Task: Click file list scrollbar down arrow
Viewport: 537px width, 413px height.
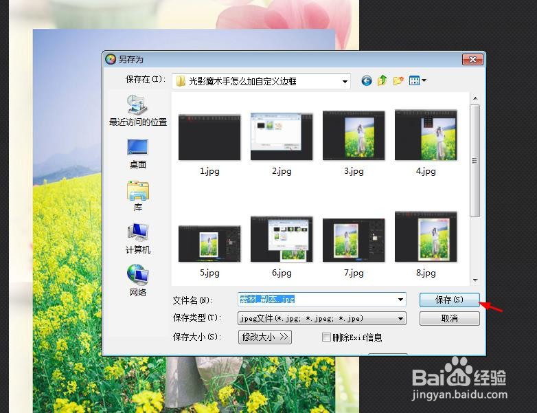Action: point(475,280)
